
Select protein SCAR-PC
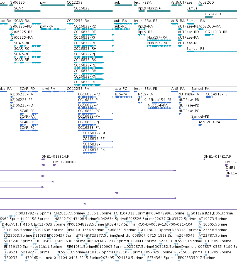29,130
